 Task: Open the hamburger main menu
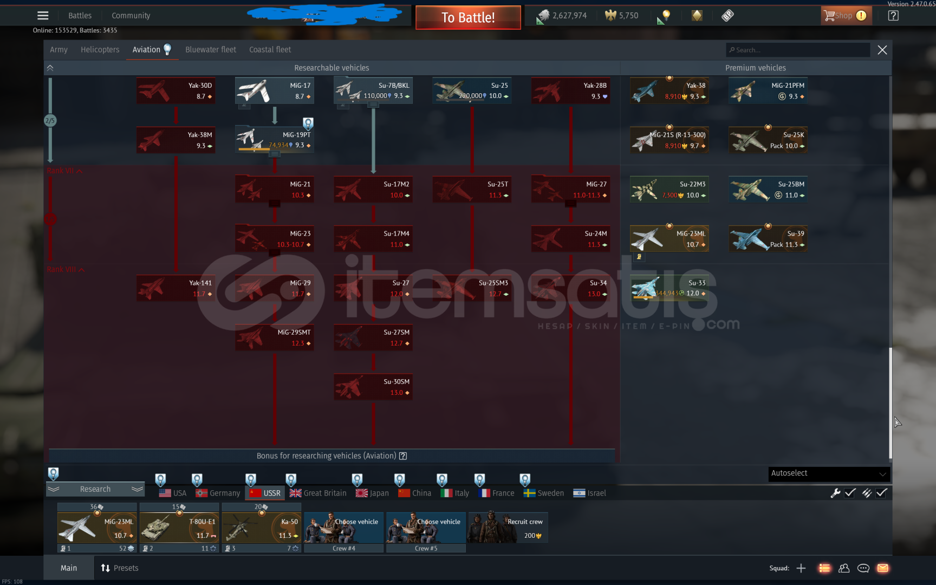(x=43, y=16)
